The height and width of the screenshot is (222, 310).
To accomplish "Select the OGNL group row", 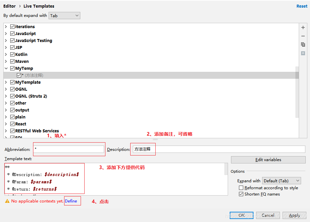I will 151,89.
